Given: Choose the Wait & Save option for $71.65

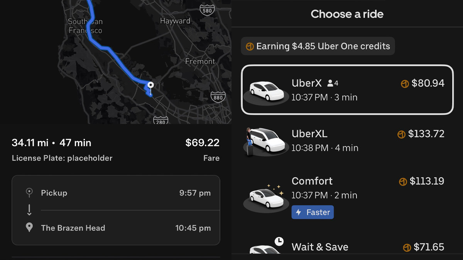Looking at the screenshot, I should click(347, 245).
